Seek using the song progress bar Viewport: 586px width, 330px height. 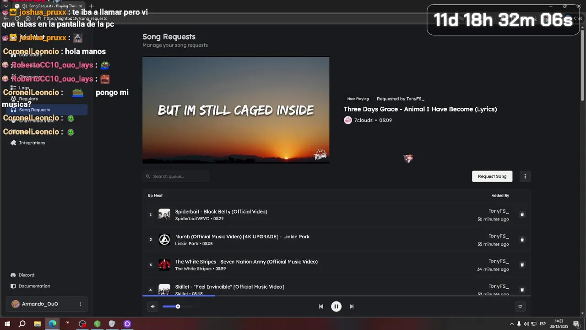point(336,296)
